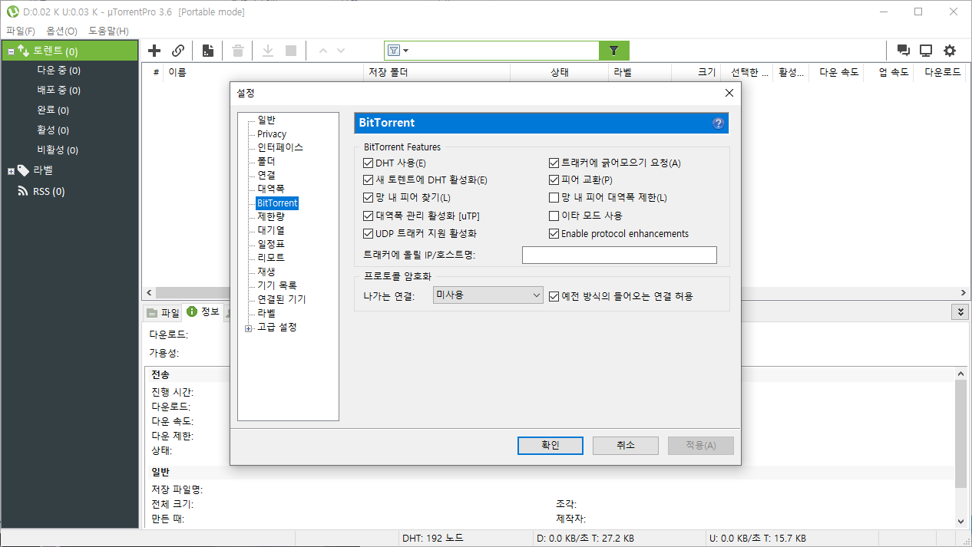Viewport: 972px width, 547px height.
Task: Toggle 망 내 피어 찾기 checkbox
Action: [368, 198]
